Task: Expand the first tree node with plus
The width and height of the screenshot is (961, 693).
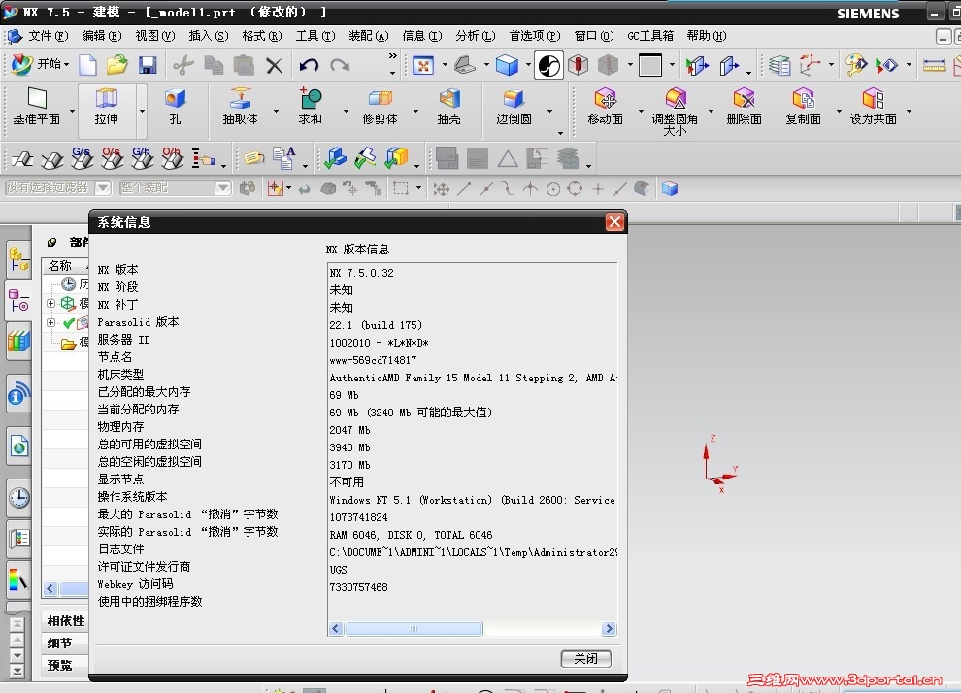Action: [x=50, y=303]
